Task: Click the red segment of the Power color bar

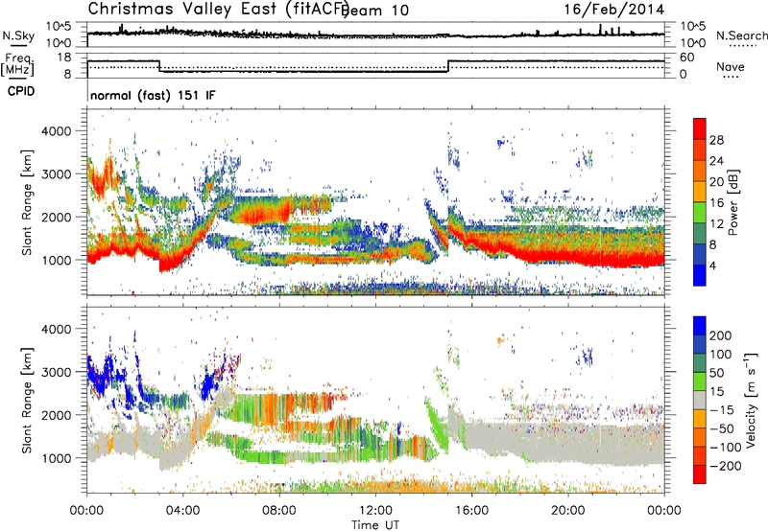Action: pyautogui.click(x=700, y=128)
